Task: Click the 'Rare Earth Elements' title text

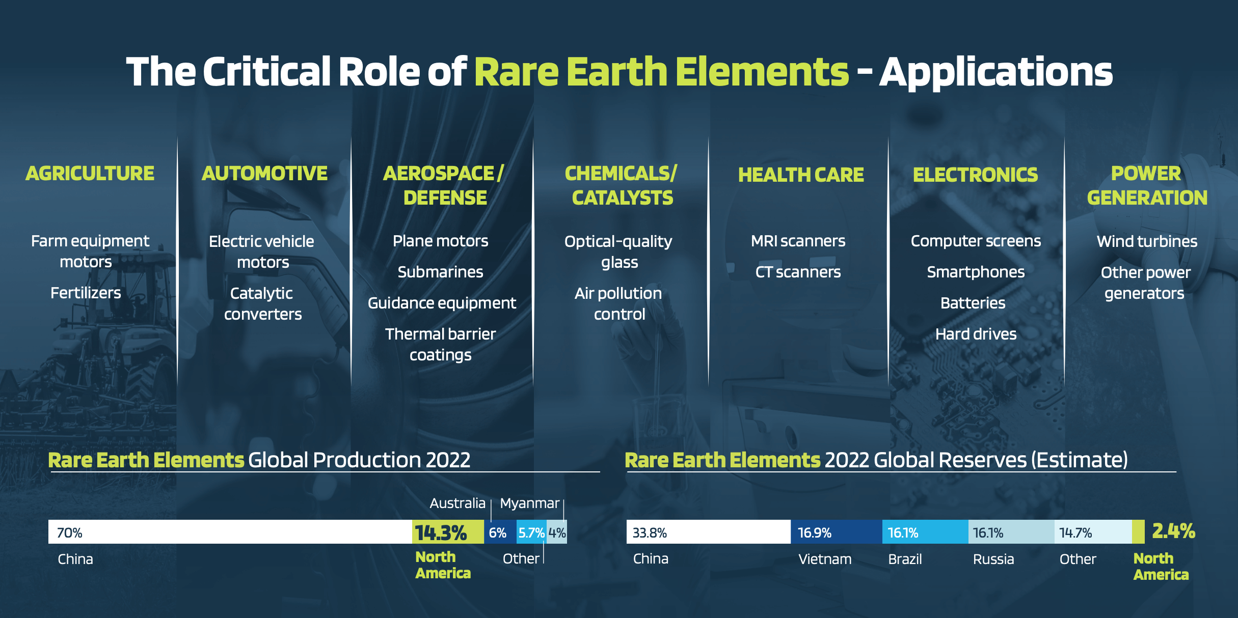Action: point(661,72)
